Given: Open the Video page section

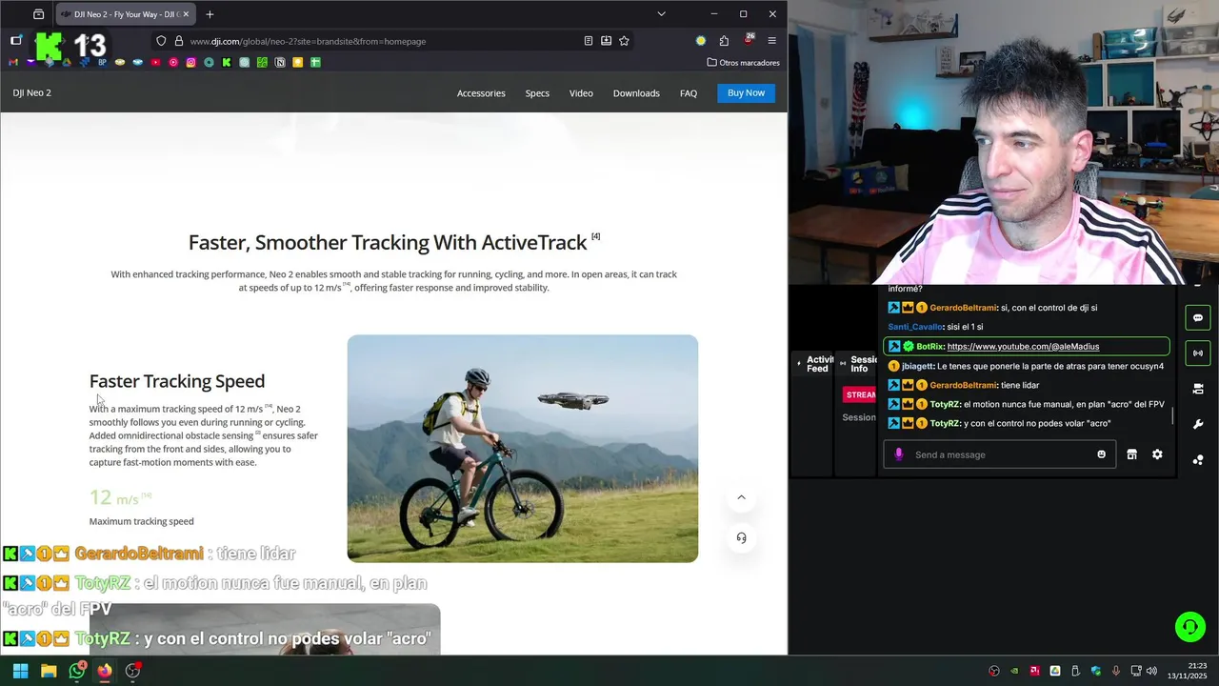Looking at the screenshot, I should [x=581, y=93].
